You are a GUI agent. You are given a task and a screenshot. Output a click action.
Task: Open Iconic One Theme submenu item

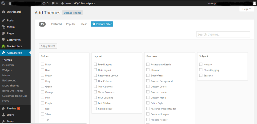click(13, 91)
